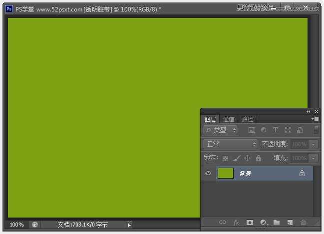The width and height of the screenshot is (324, 234).
Task: Open the Layers panel flyout menu
Action: (x=315, y=119)
